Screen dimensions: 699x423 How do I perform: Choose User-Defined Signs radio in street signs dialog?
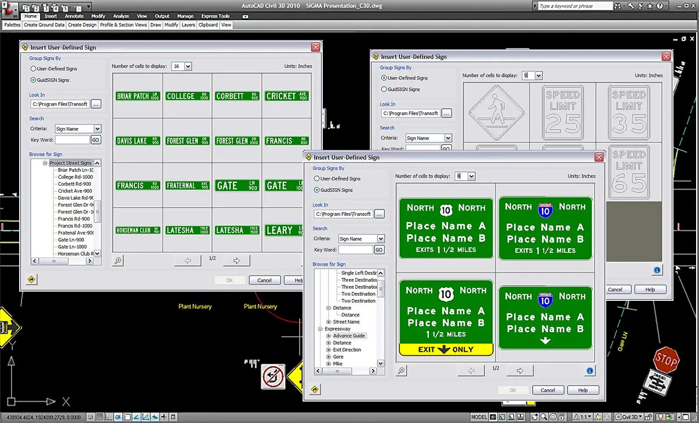(34, 69)
